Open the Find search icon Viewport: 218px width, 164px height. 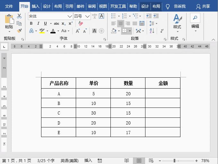click(x=195, y=18)
